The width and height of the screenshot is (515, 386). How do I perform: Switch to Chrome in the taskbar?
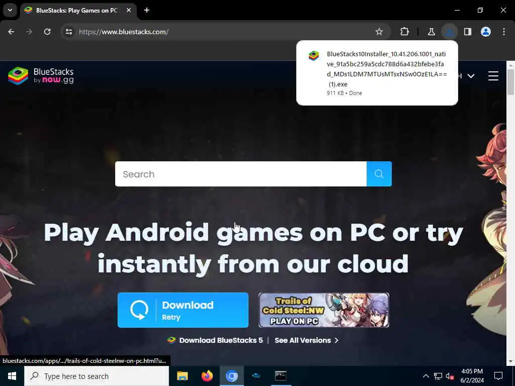231,376
